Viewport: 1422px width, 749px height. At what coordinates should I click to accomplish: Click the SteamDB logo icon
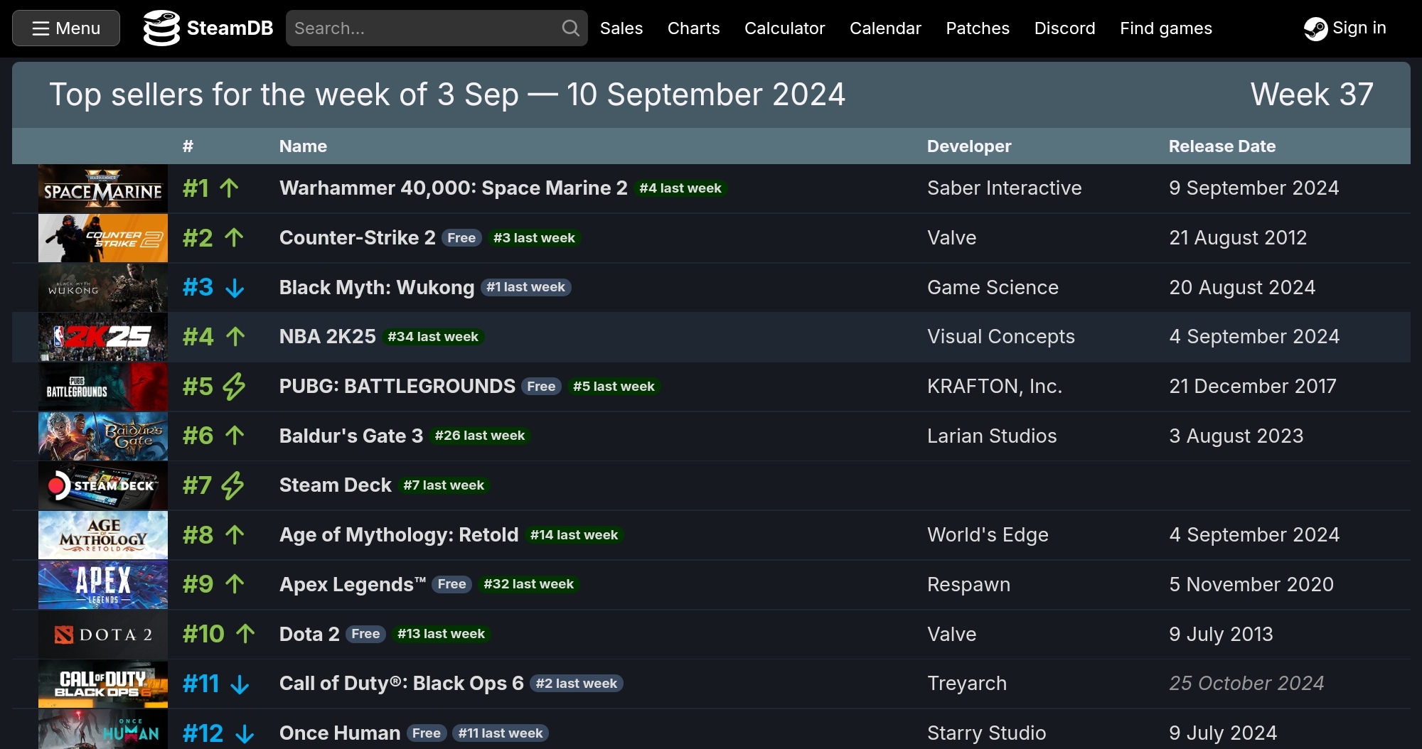coord(161,28)
